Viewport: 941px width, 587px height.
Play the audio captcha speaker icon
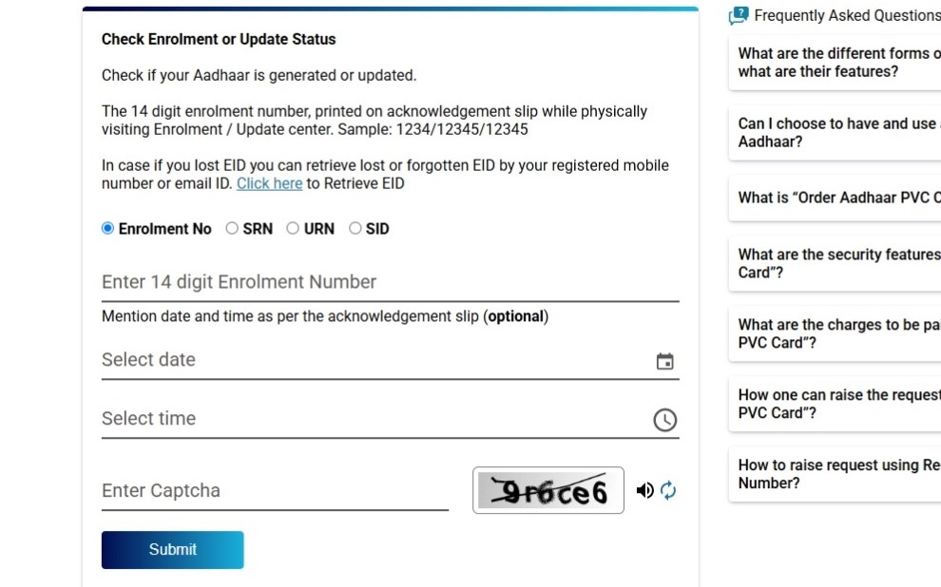(x=645, y=490)
